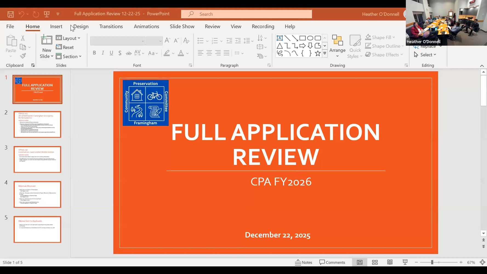
Task: Click the Format Painter brush icon
Action: click(23, 56)
